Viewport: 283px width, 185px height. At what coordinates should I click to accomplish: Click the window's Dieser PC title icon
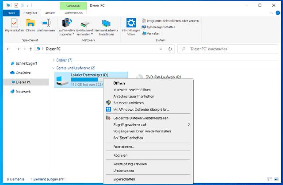[8, 5]
